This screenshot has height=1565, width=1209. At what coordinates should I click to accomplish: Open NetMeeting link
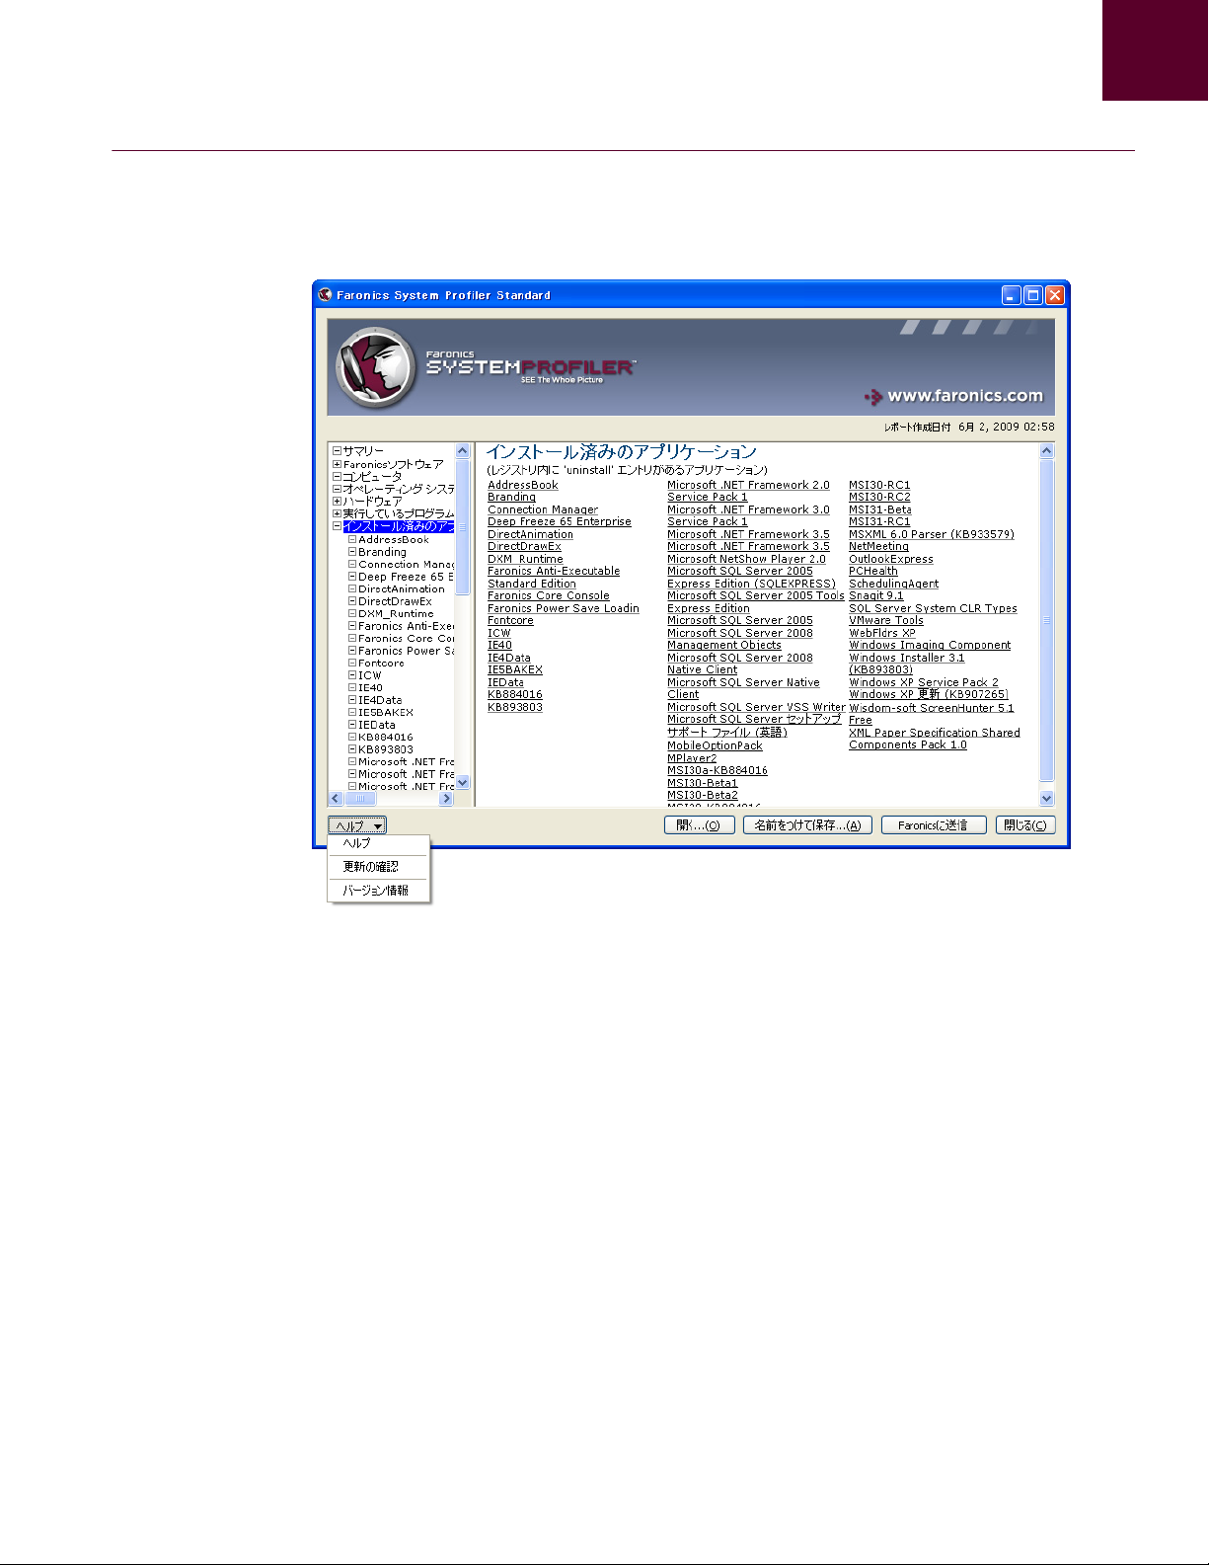pos(878,546)
